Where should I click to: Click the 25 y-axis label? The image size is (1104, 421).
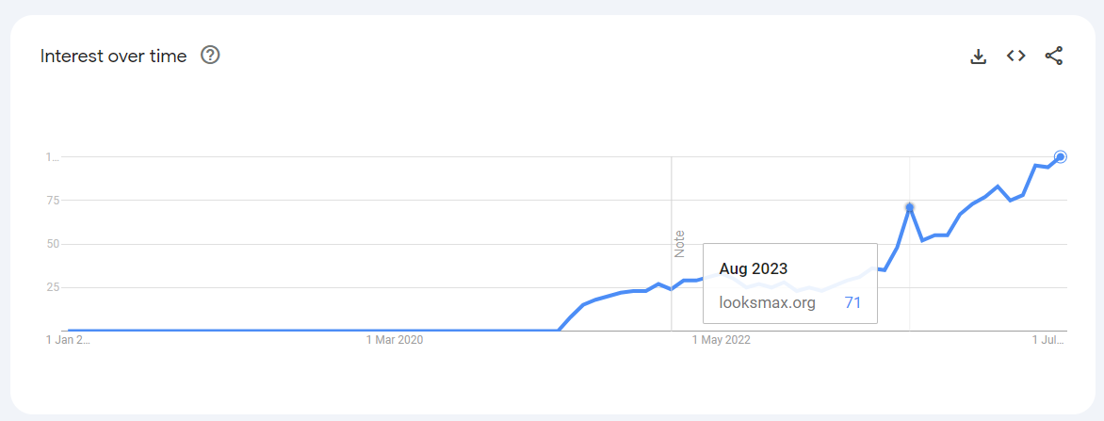coord(53,287)
